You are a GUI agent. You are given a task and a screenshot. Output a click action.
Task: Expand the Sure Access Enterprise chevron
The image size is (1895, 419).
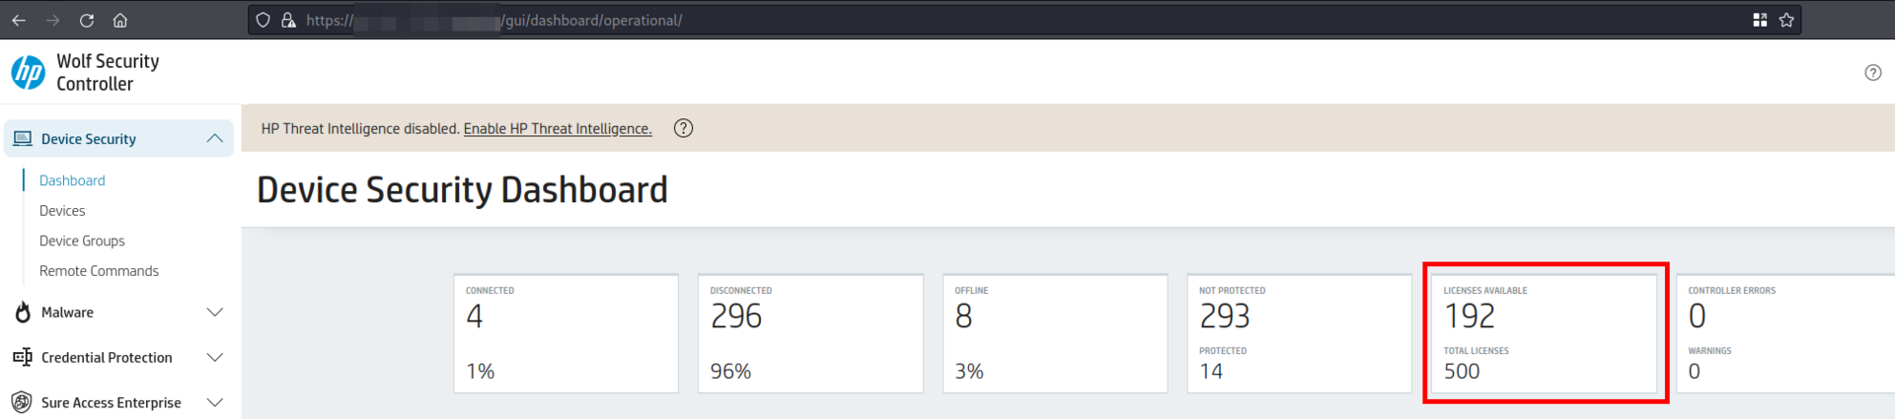214,402
